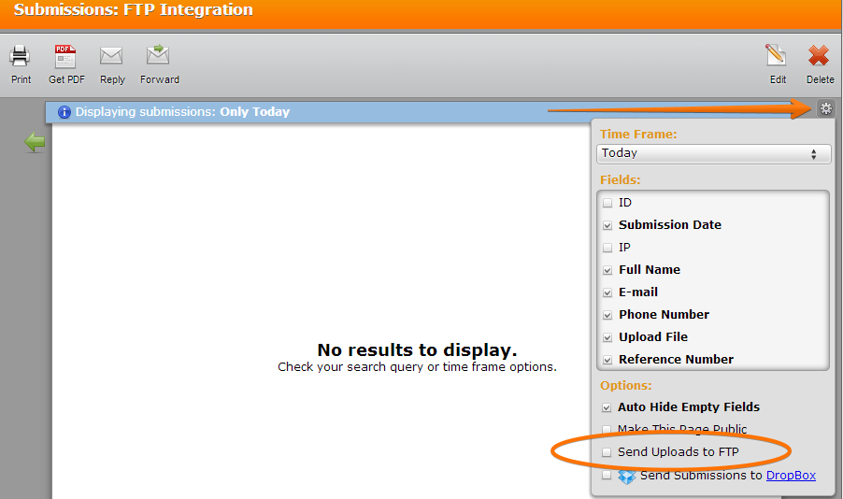Click the blue info icon

[64, 112]
